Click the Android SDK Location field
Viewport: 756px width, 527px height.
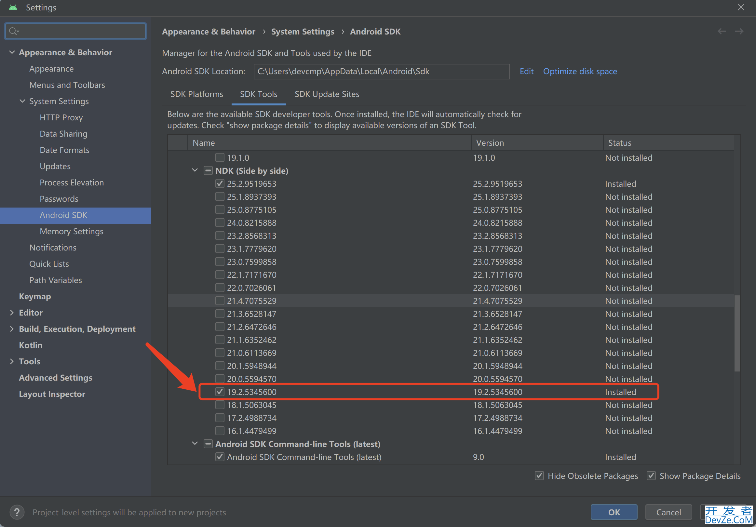[381, 72]
